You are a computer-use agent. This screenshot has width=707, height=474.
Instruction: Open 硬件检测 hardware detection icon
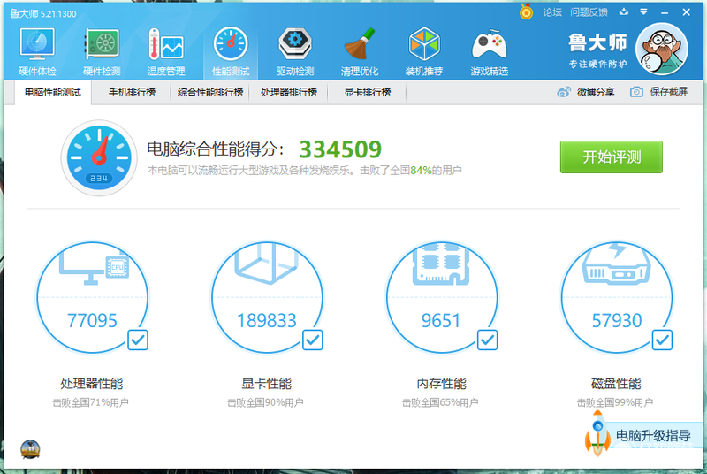tap(102, 52)
